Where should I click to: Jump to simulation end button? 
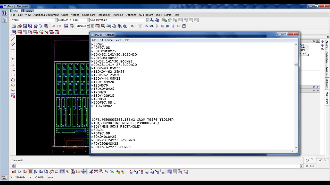click(173, 26)
